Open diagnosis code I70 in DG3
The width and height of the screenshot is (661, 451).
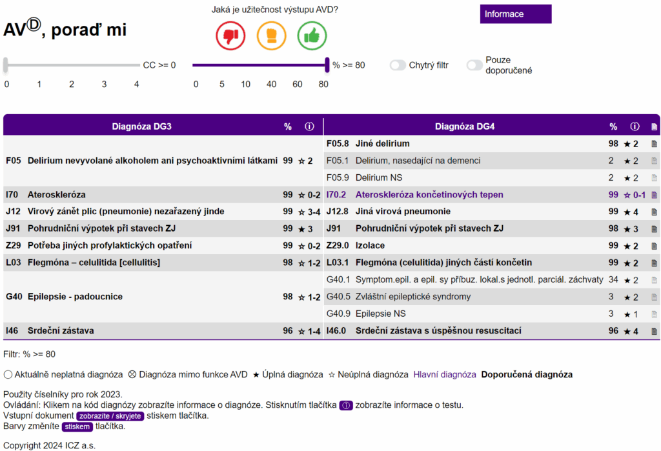(12, 195)
